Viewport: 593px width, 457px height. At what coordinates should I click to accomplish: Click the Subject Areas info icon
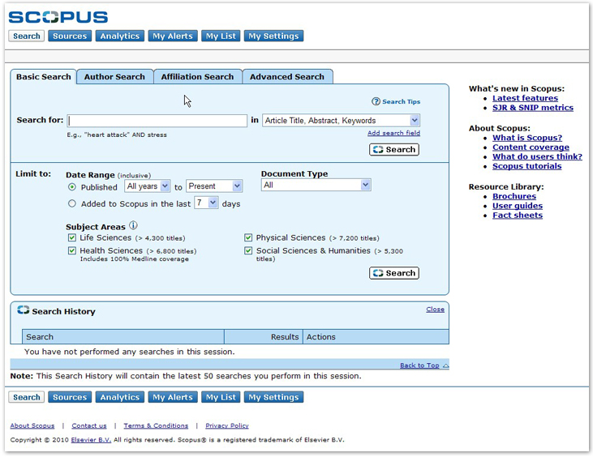(133, 225)
